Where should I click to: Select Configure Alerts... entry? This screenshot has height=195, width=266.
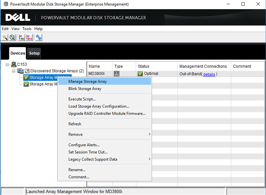click(x=104, y=145)
